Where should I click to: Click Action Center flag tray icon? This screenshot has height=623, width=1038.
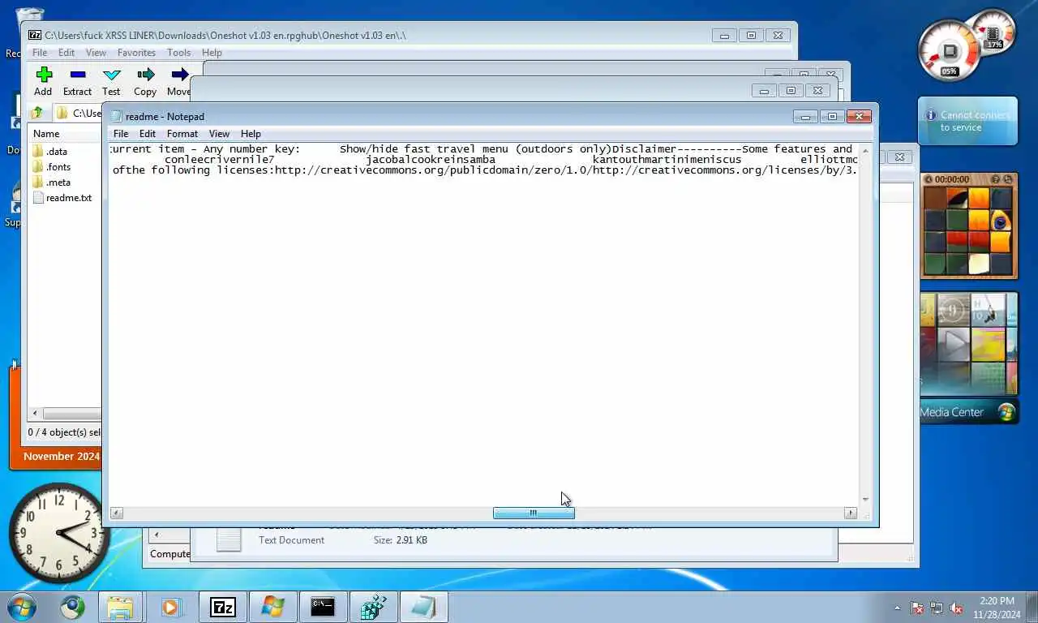tap(917, 608)
